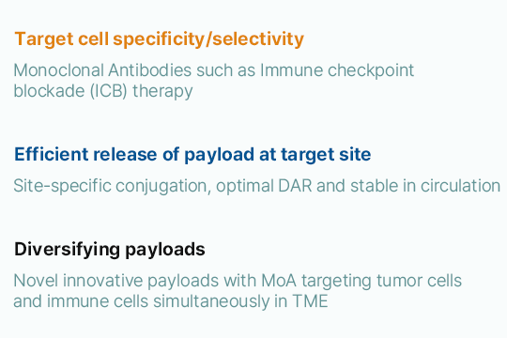The height and width of the screenshot is (338, 507).
Task: Click the 'TME' abbreviation
Action: [310, 301]
